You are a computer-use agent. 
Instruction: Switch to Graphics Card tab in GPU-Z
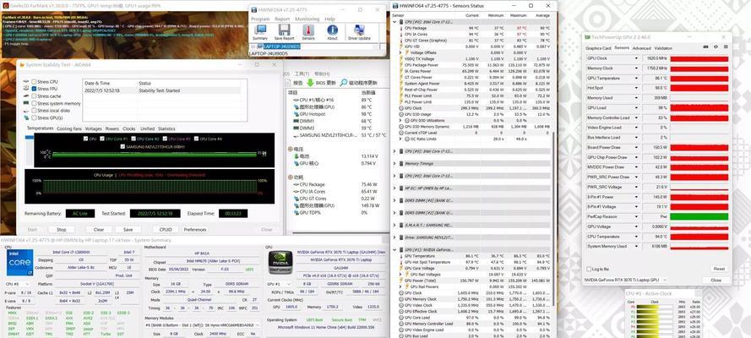[x=598, y=48]
